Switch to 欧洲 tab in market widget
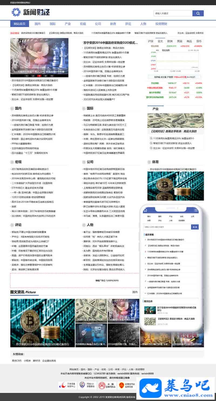216x401 pixels. click(170, 41)
